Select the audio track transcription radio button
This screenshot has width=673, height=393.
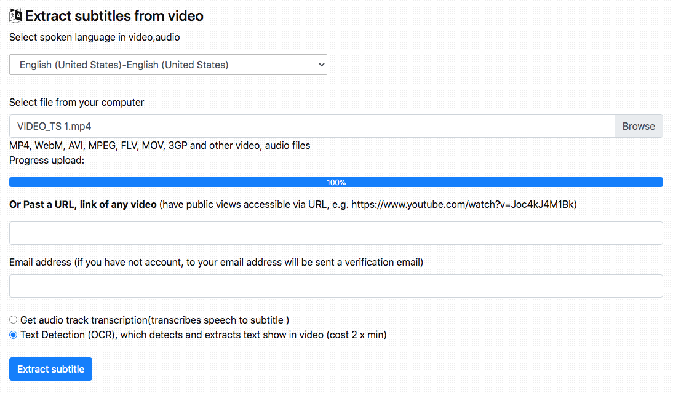pyautogui.click(x=14, y=320)
